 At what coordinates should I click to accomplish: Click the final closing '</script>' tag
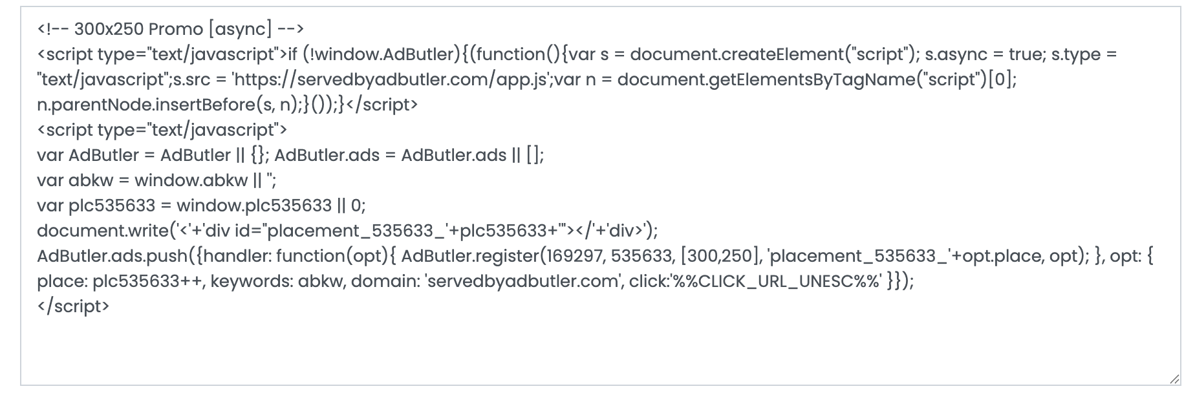click(x=73, y=306)
